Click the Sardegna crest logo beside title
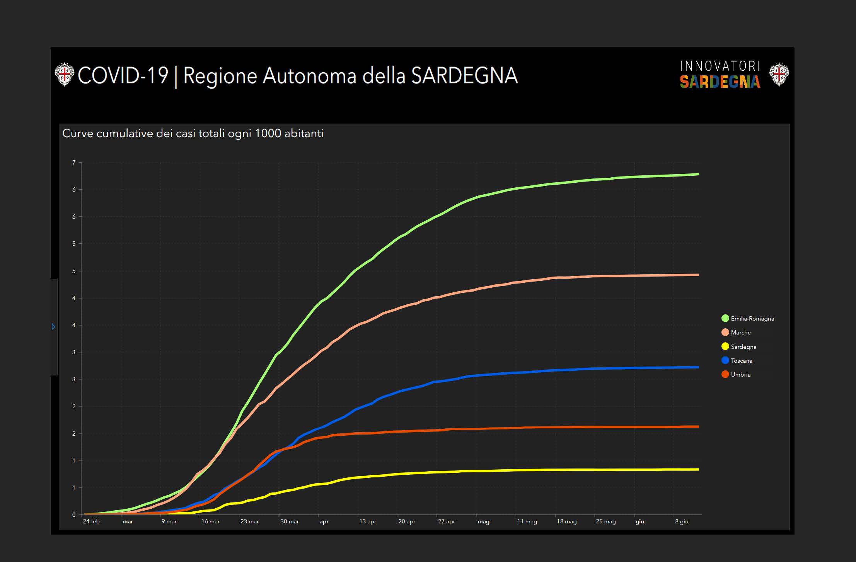The width and height of the screenshot is (856, 562). click(64, 74)
